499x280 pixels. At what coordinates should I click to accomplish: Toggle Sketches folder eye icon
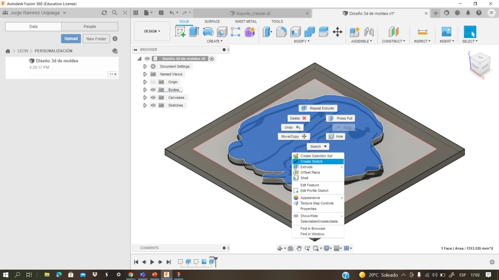(153, 105)
